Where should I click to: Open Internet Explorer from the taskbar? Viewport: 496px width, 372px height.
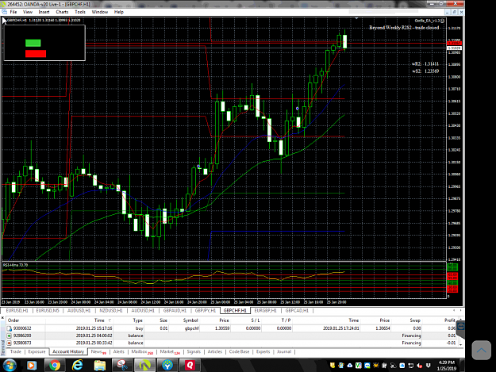tap(77, 366)
